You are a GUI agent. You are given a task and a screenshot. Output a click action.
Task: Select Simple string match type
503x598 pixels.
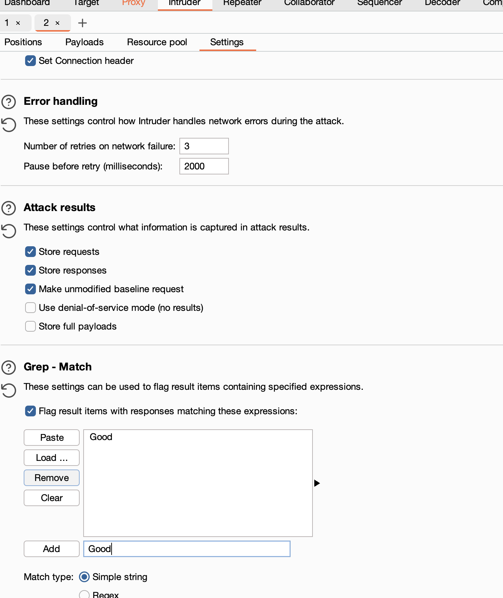[x=84, y=577]
